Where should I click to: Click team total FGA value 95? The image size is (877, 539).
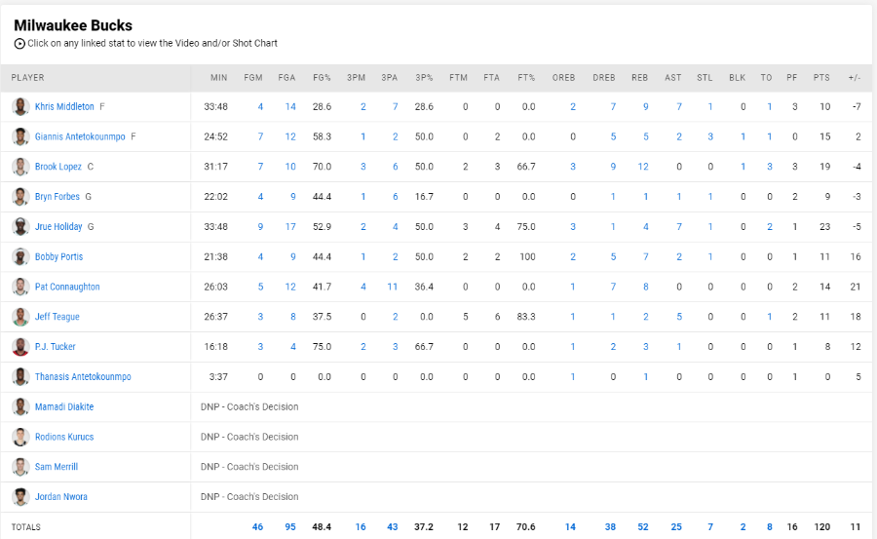[x=290, y=527]
